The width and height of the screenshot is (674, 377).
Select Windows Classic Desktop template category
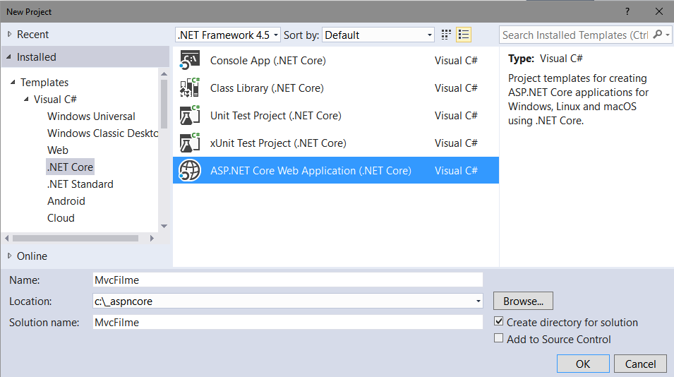click(102, 133)
